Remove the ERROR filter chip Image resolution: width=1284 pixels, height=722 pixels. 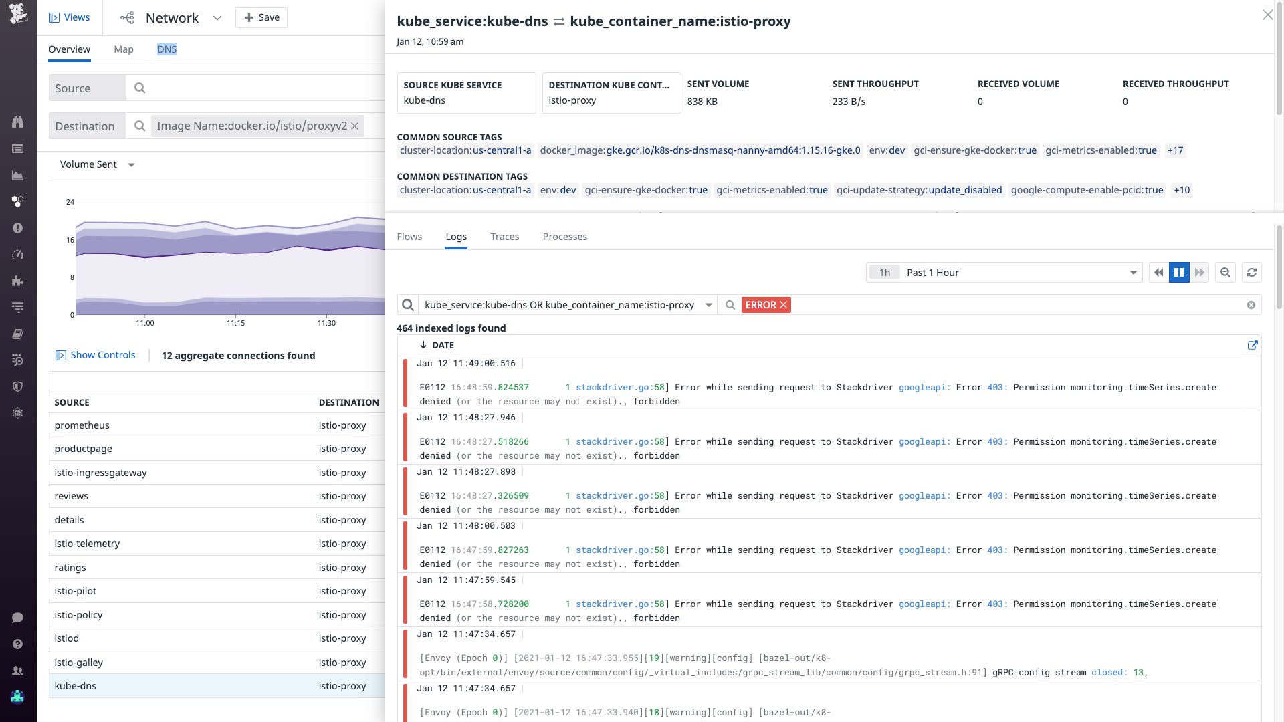coord(783,305)
